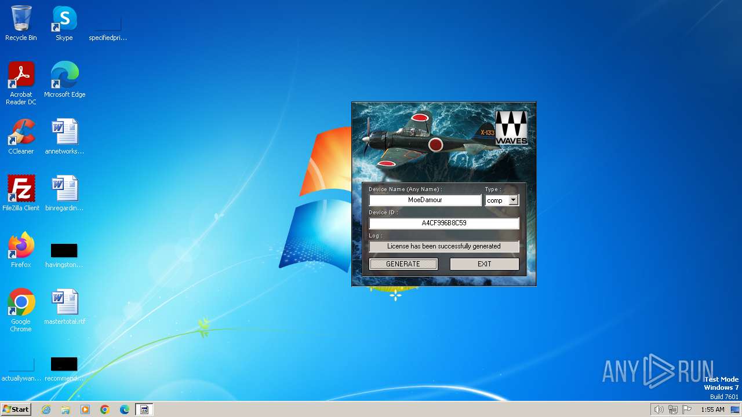This screenshot has width=742, height=417.
Task: Open the FileZilla Client shortcut
Action: (x=21, y=193)
